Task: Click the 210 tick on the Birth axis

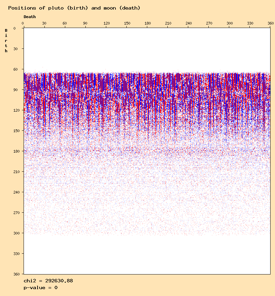Action: pos(14,172)
